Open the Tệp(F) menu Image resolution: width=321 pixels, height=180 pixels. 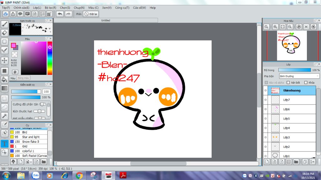tap(6, 8)
